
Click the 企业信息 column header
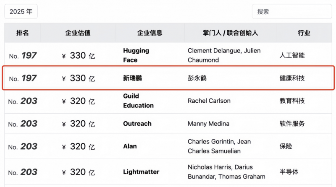coord(150,33)
